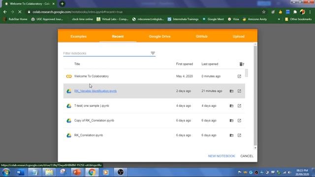The image size is (315, 177).
Task: Open T-test( one sample ).ipynb notebook
Action: tap(92, 106)
